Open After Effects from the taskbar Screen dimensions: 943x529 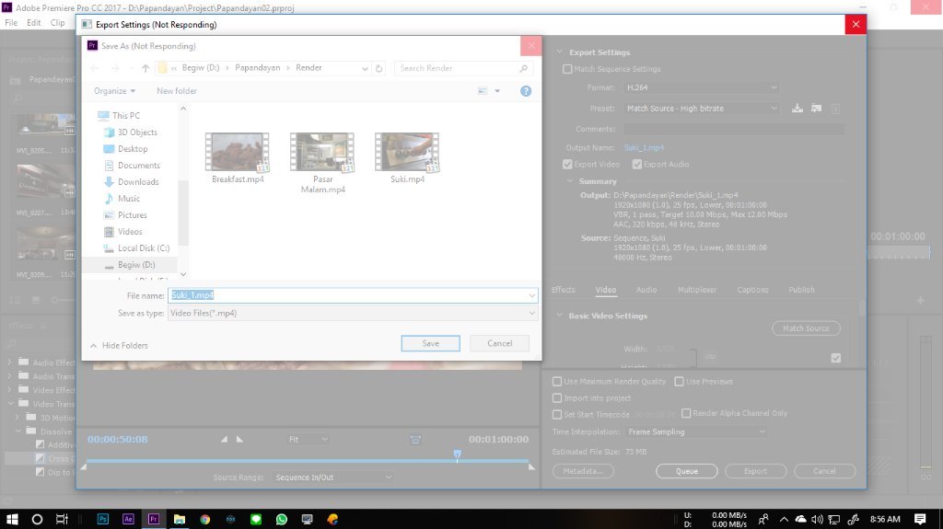pos(128,519)
